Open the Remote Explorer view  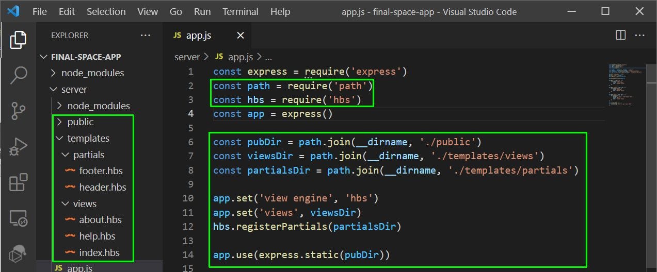click(18, 218)
